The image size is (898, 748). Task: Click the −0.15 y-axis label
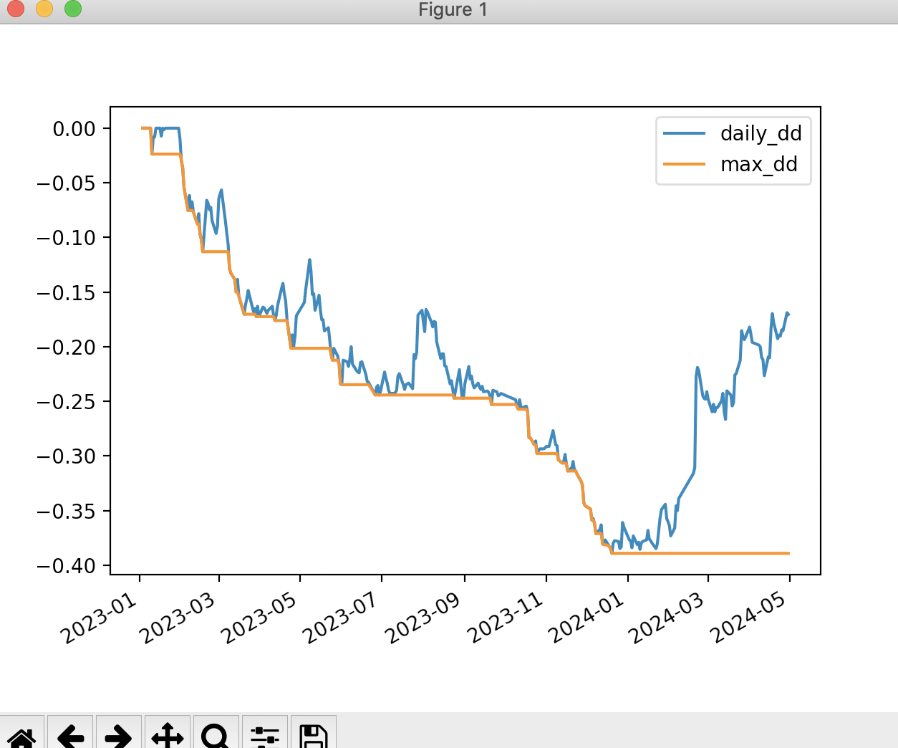[66, 293]
